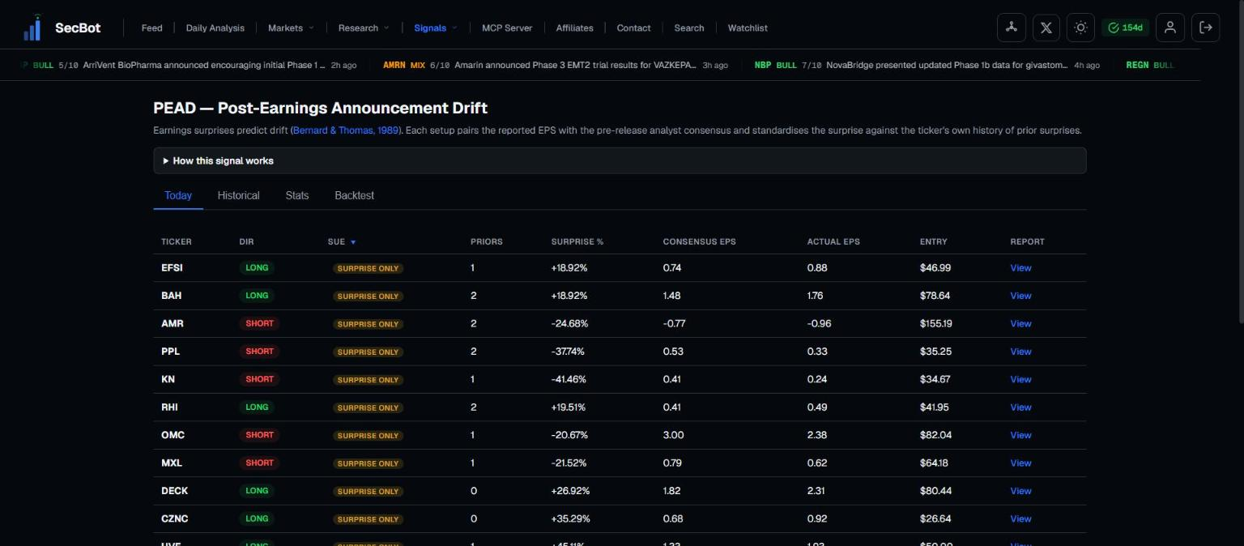Click the SHORT badge in the KN row
Image resolution: width=1244 pixels, height=546 pixels.
[259, 379]
